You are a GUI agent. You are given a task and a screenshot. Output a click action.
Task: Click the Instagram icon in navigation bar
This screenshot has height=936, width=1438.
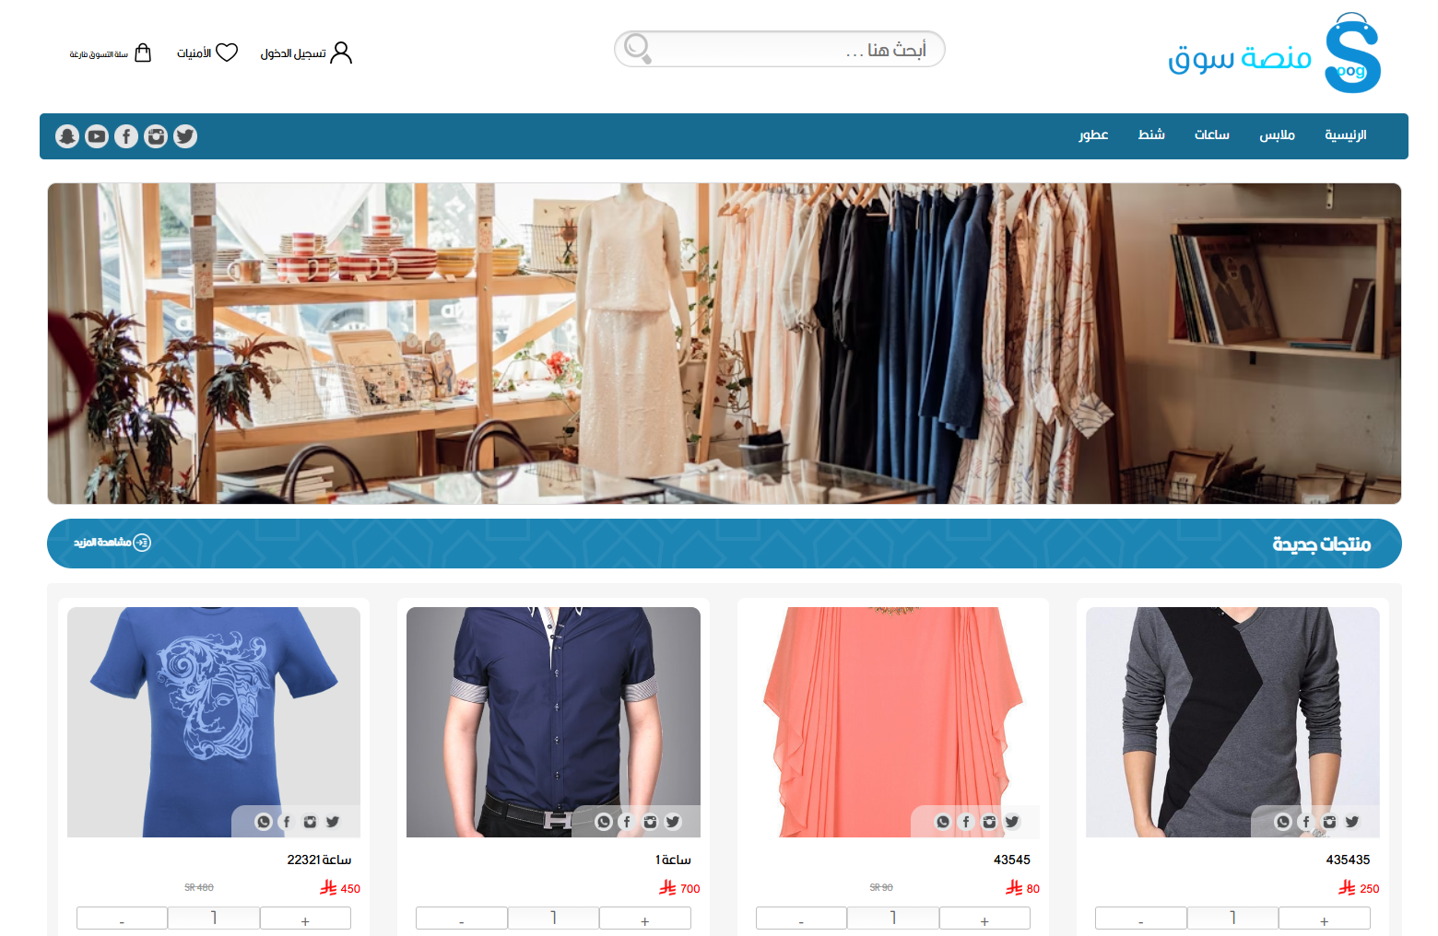tap(156, 136)
